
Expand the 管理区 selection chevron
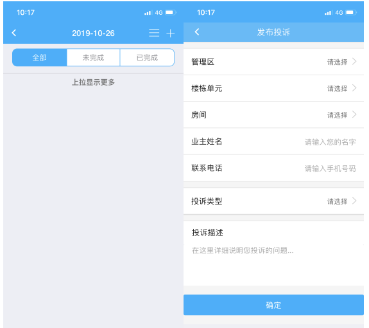pos(354,62)
